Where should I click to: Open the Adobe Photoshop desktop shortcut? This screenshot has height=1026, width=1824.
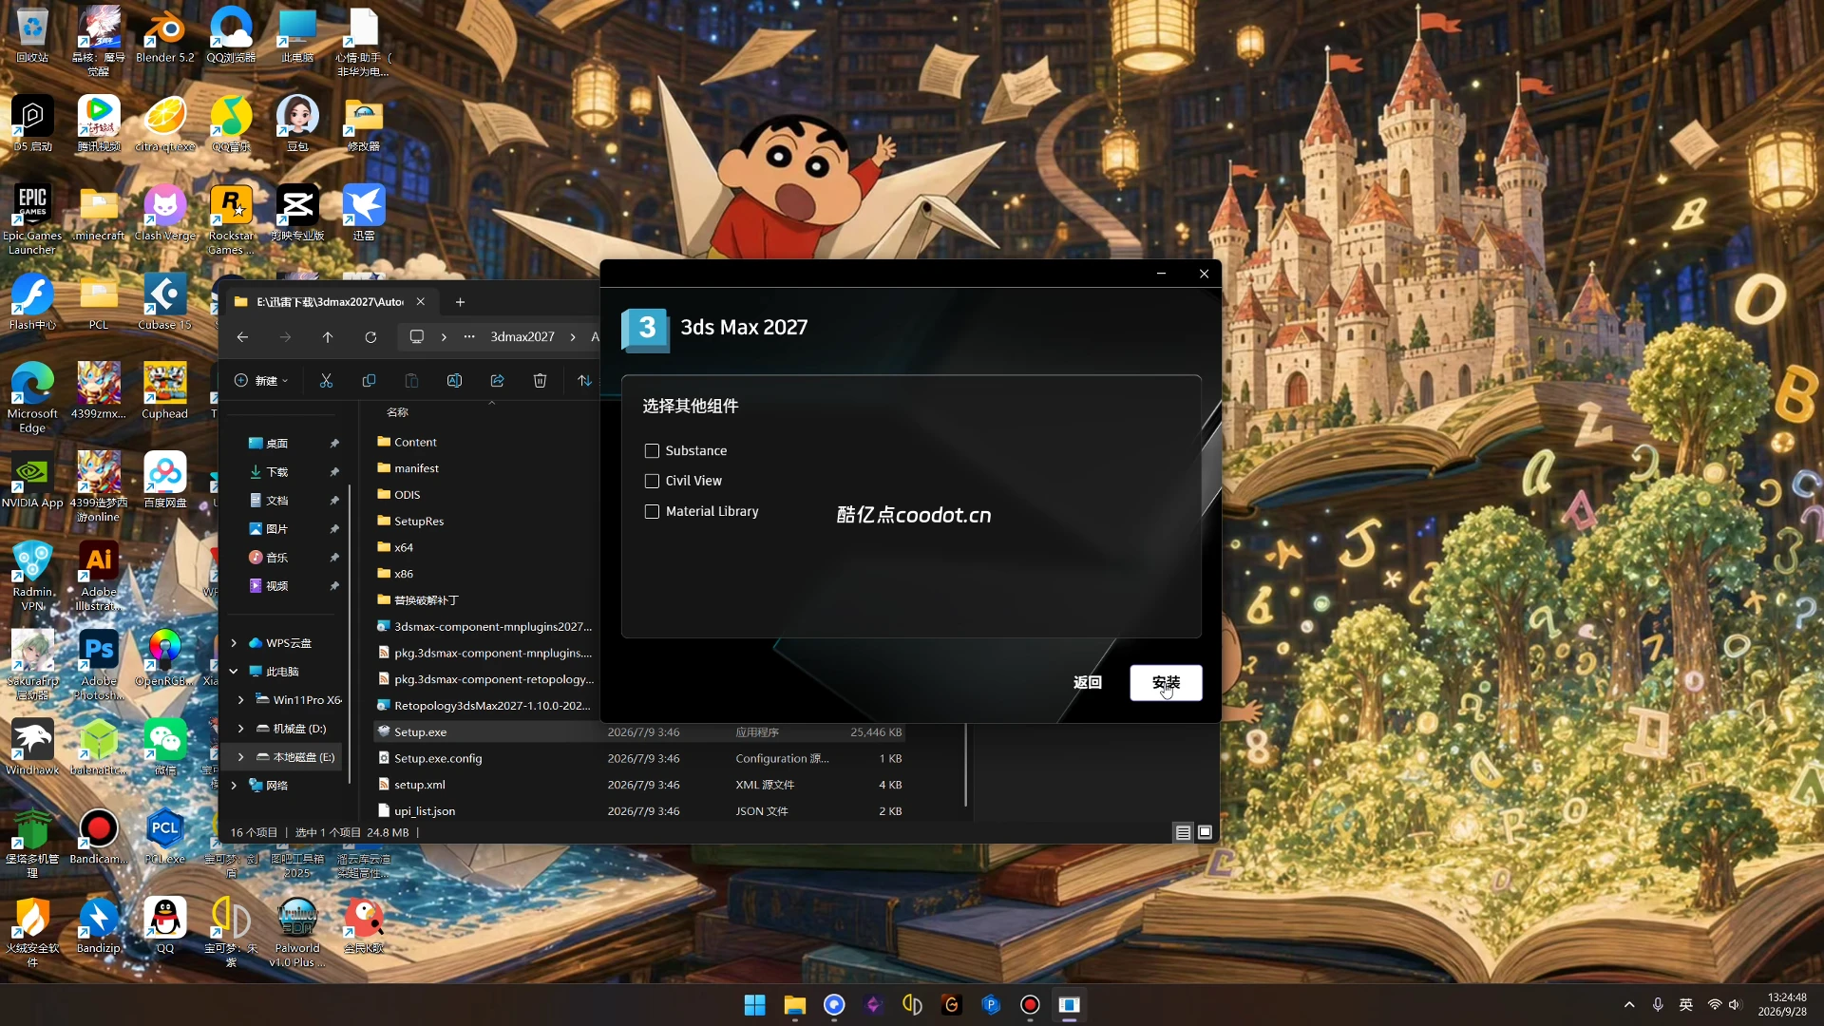99,664
